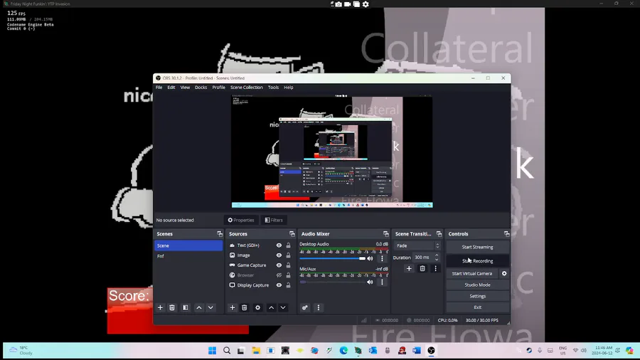
Task: Hide the Text (GDI+) source
Action: click(x=279, y=245)
